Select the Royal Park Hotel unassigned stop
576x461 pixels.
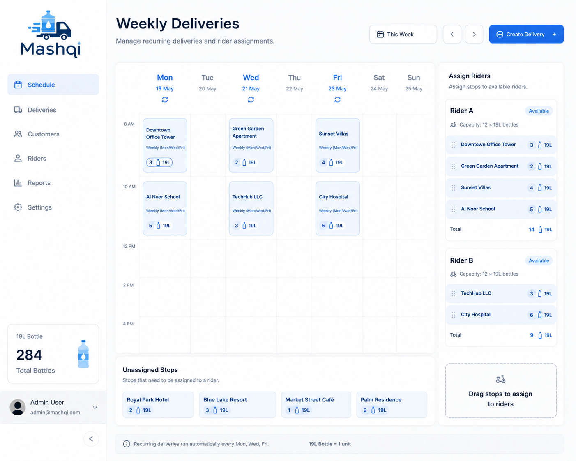[x=158, y=405]
